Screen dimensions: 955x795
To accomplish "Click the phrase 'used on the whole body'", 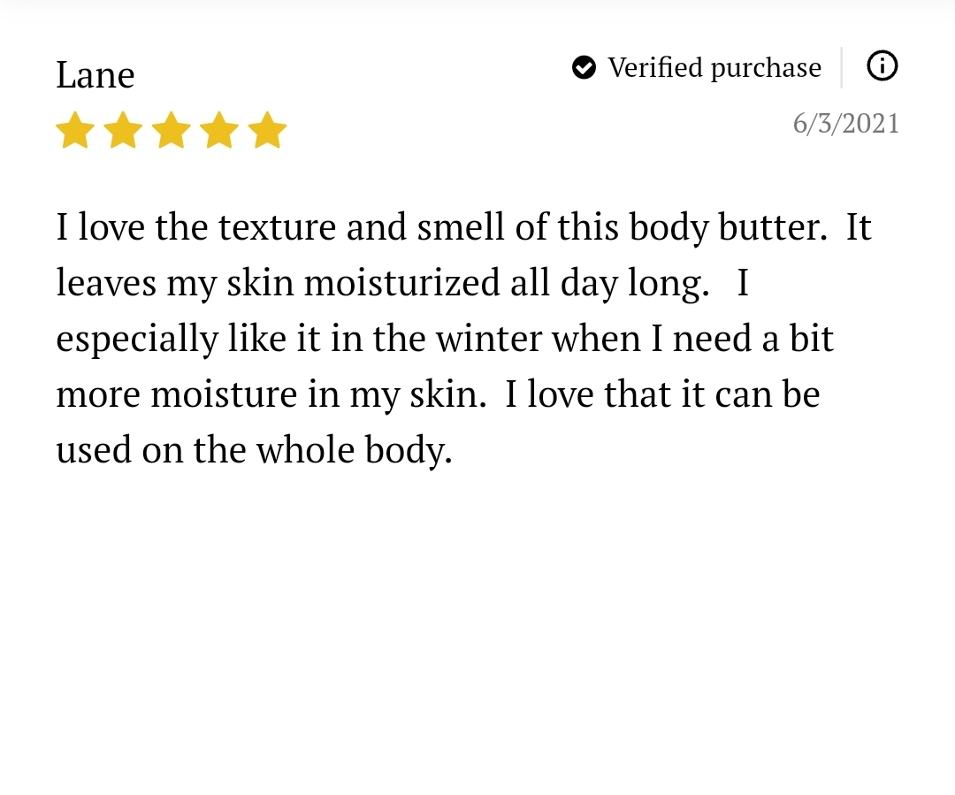I will [x=253, y=451].
